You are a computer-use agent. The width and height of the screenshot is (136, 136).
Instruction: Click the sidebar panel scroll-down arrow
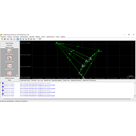click(x=17, y=76)
